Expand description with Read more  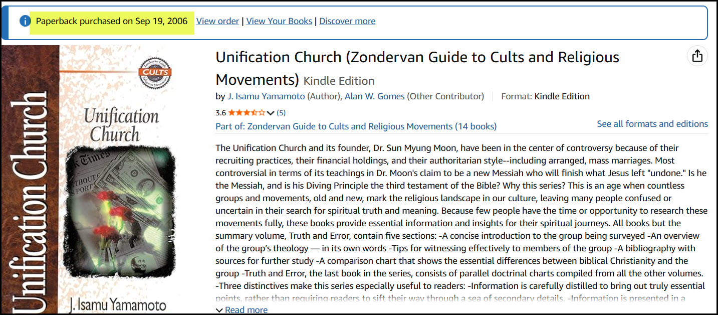coord(242,310)
